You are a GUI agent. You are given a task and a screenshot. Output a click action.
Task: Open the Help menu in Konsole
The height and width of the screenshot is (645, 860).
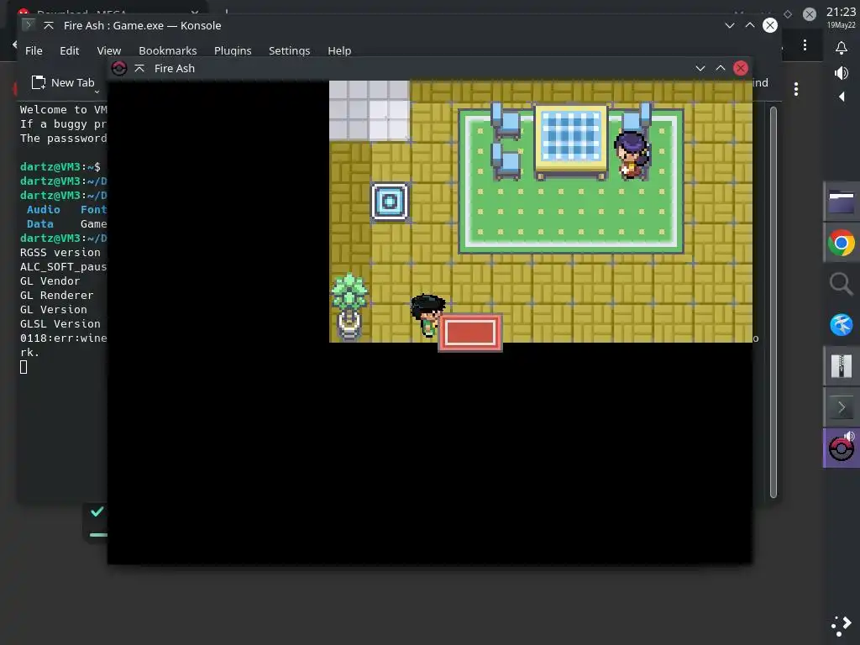click(x=339, y=50)
